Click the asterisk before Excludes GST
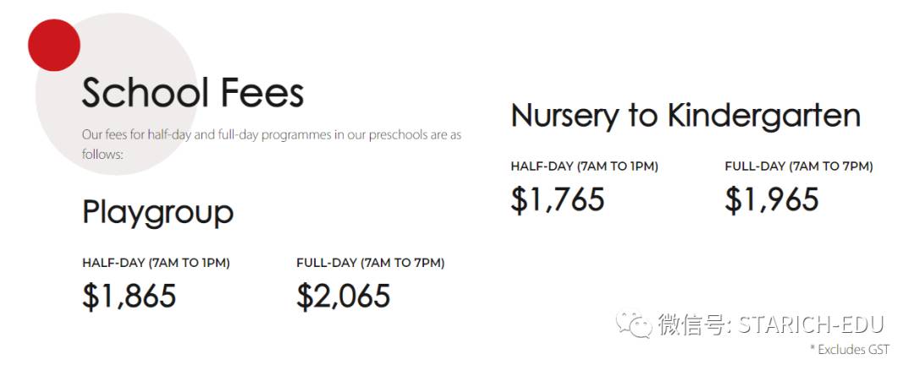 812,348
